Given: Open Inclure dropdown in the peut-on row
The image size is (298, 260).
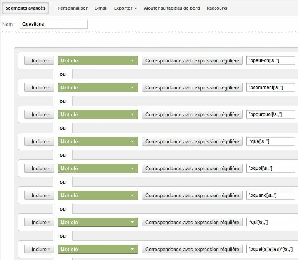Looking at the screenshot, I should pyautogui.click(x=39, y=60).
